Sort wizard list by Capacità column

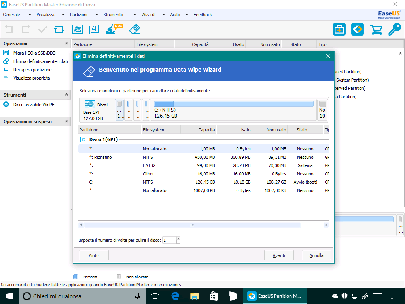click(x=199, y=130)
